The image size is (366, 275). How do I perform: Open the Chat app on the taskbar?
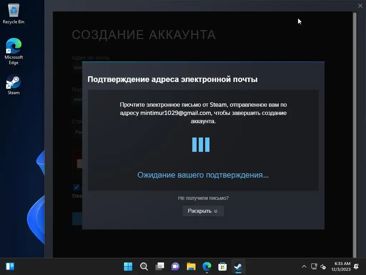175,266
